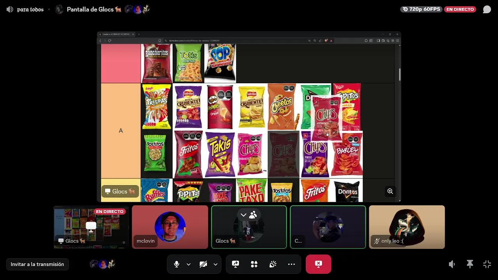Click the Doritos black bag bottom row

[347, 191]
